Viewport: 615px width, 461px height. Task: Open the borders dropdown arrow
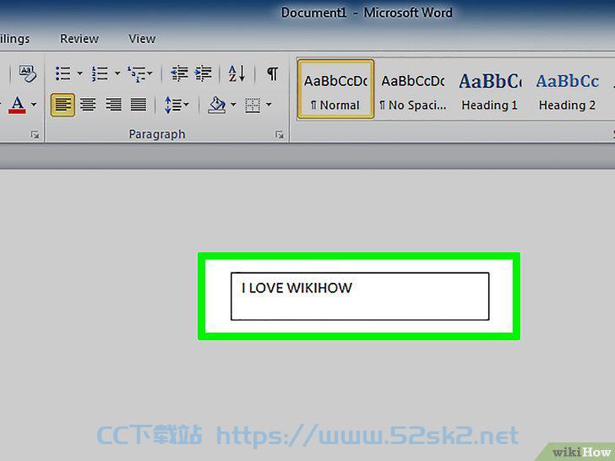[269, 105]
